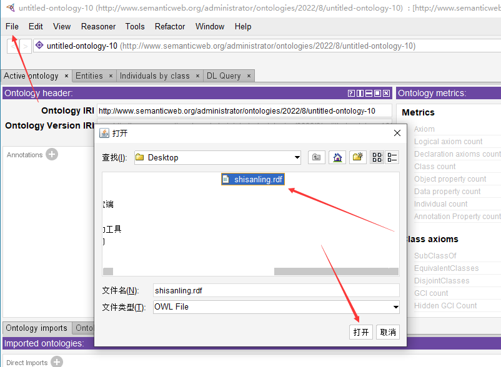Add a direct import with the plus icon
Screen dimensions: 501x367
click(57, 362)
